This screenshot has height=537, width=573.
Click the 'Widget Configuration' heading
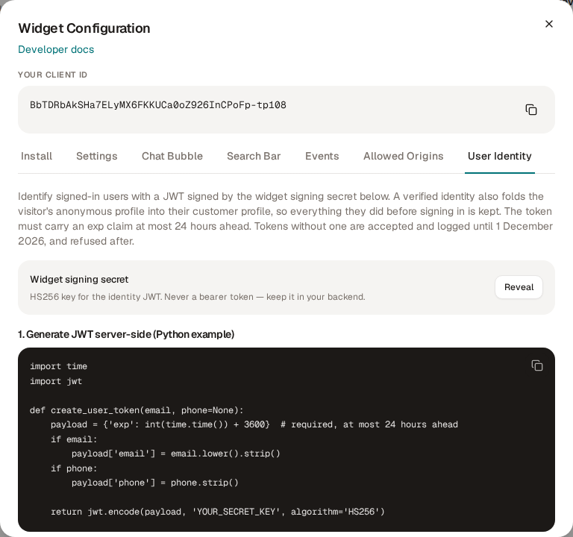(x=84, y=28)
